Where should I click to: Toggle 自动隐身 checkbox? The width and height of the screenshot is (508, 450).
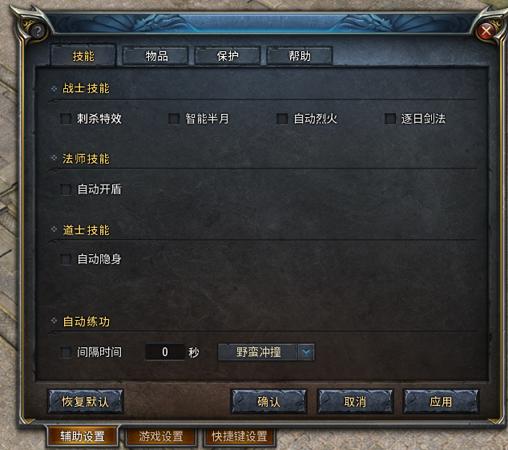pos(66,259)
